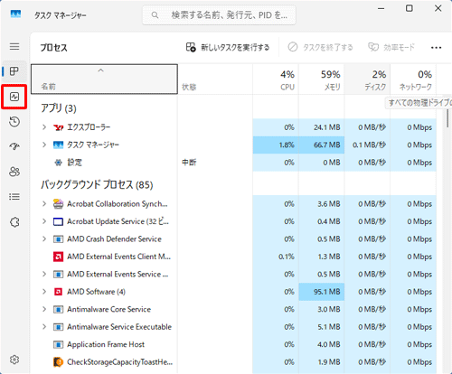Click the タスク マネージャー row icon

pyautogui.click(x=58, y=145)
